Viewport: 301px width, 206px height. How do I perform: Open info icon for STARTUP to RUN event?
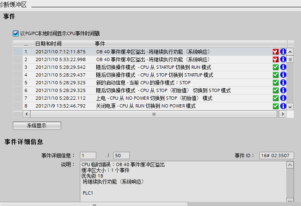283,67
